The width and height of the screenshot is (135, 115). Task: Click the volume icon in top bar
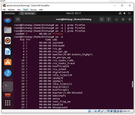125,13
